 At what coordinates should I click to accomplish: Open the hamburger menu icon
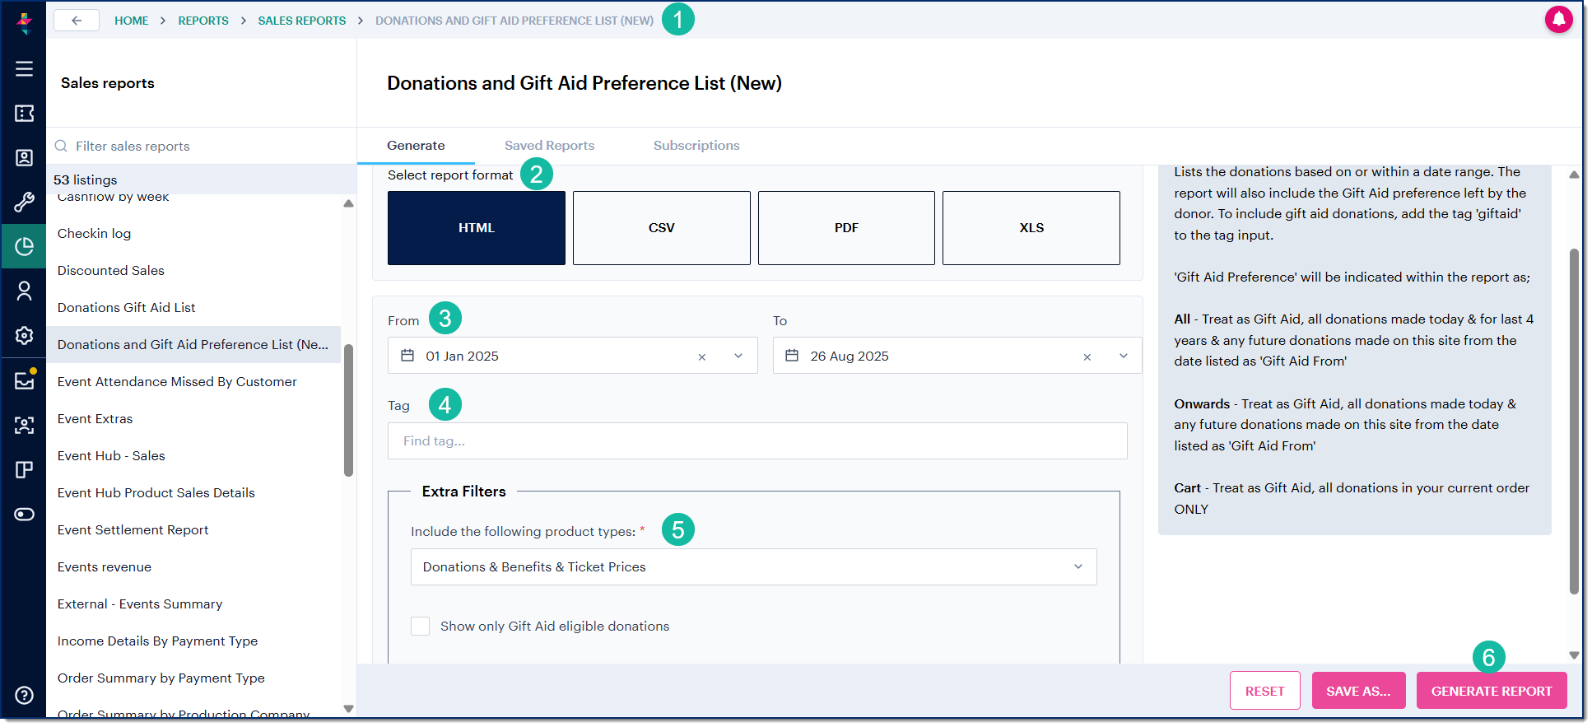tap(24, 69)
